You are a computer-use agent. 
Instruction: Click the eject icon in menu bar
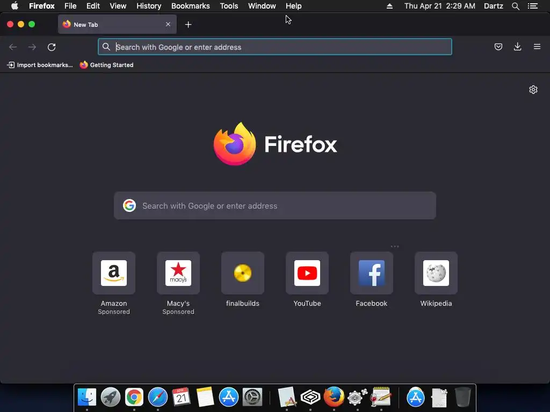pos(389,6)
